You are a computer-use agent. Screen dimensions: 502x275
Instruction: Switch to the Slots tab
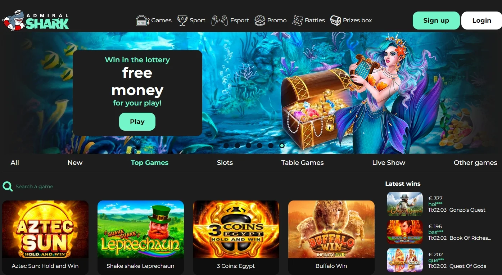225,163
